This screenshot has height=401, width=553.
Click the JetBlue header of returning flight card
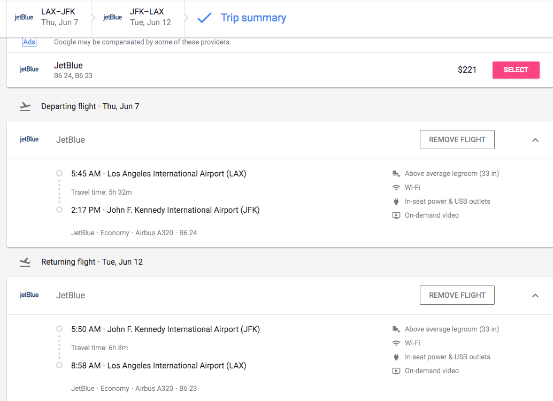pos(71,296)
